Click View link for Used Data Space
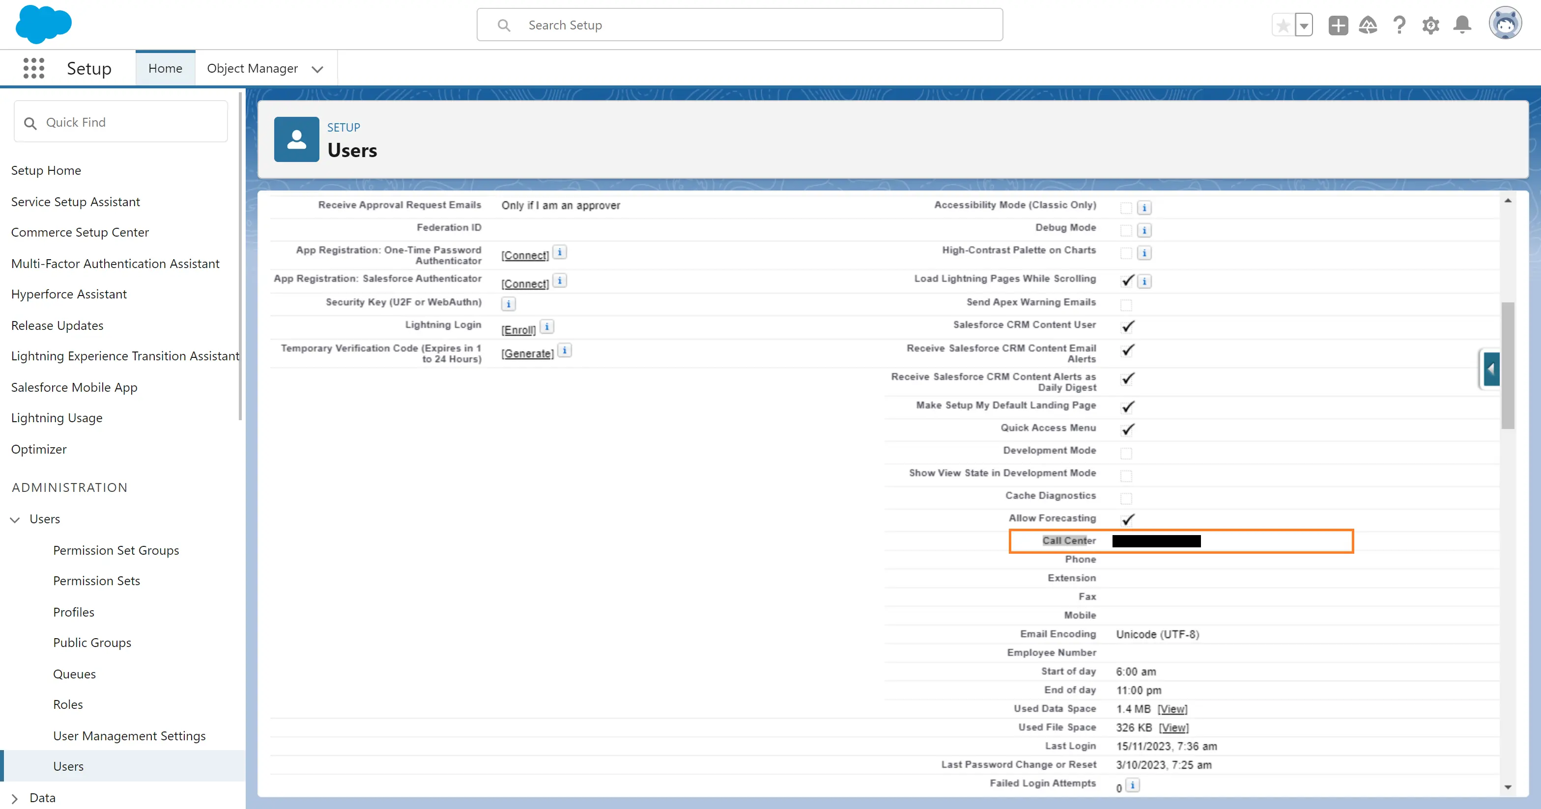The height and width of the screenshot is (809, 1541). click(x=1172, y=709)
